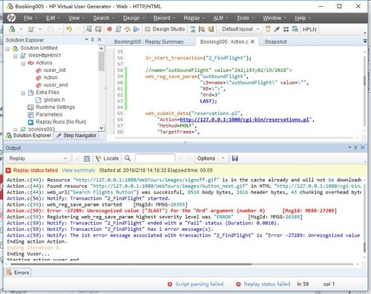Screen dimensions: 371x294
Task: Click the Options button in Output panel
Action: [206, 158]
